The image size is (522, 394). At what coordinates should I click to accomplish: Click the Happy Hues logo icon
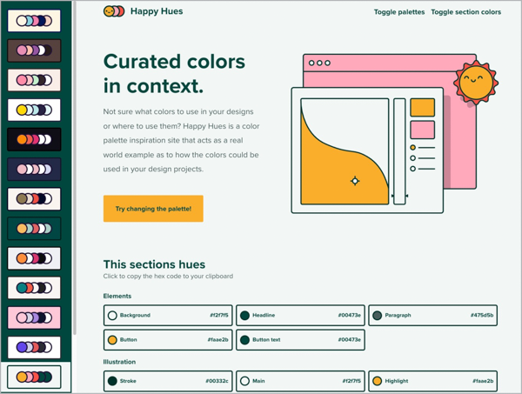114,11
